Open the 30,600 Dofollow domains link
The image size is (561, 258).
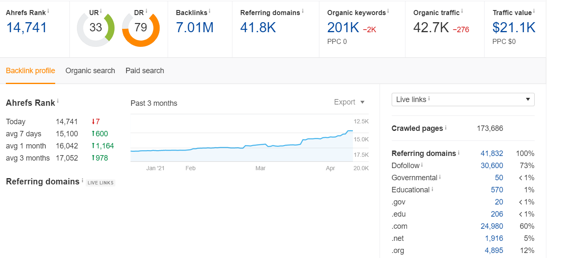(492, 166)
